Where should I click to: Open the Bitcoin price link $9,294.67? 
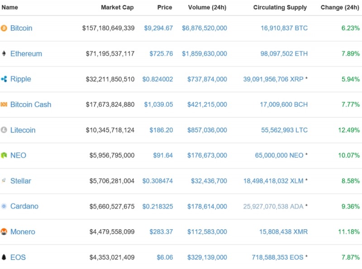click(158, 28)
